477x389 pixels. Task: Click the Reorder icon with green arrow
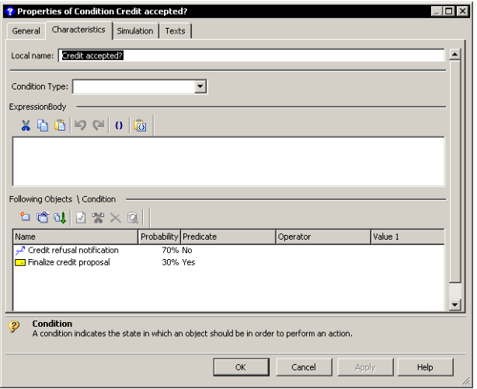[x=60, y=218]
